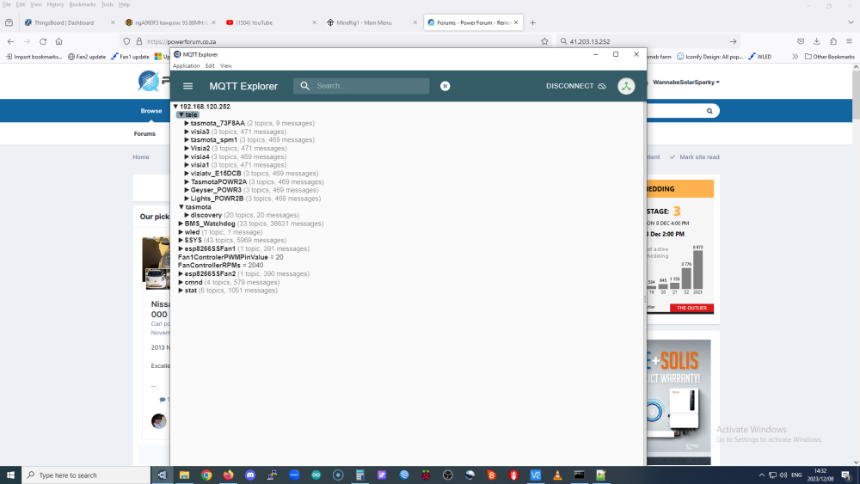Open the View menu in MQTT Explorer

226,66
